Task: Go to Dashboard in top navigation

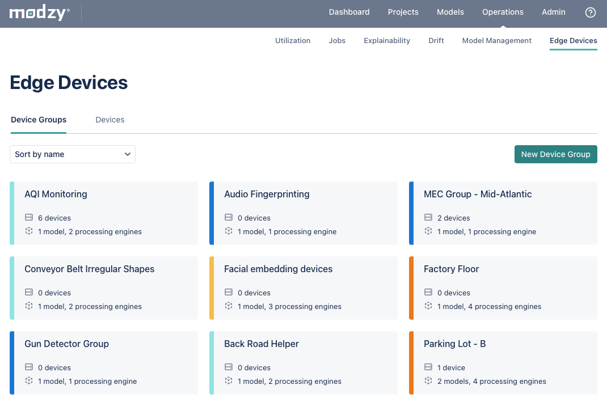Action: click(349, 12)
